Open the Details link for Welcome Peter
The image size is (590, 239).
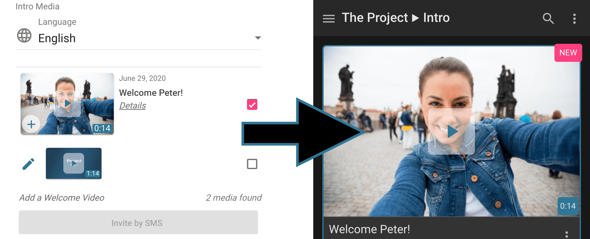pyautogui.click(x=133, y=106)
